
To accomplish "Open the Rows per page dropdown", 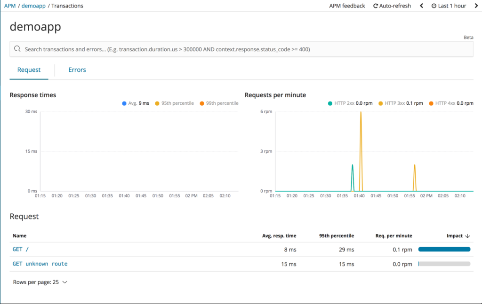I will click(x=40, y=282).
